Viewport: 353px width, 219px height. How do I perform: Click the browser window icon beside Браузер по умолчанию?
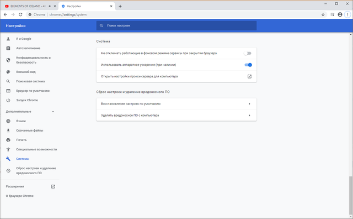[x=8, y=91]
